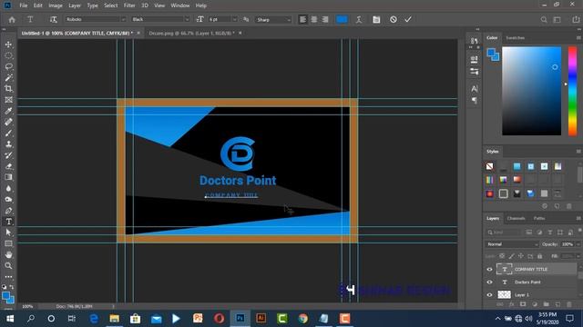Center align text
Image resolution: width=583 pixels, height=327 pixels.
click(314, 20)
